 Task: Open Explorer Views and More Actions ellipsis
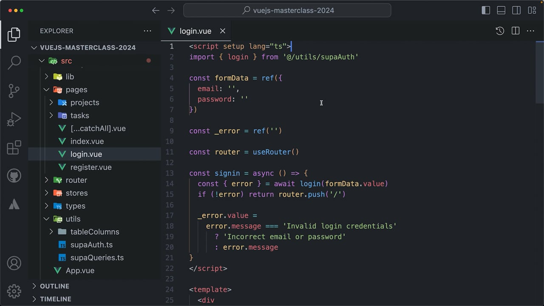147,31
